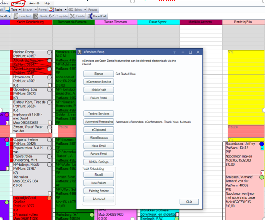
Task: Click the Rapid Call phone icon
Action: tap(90, 16)
